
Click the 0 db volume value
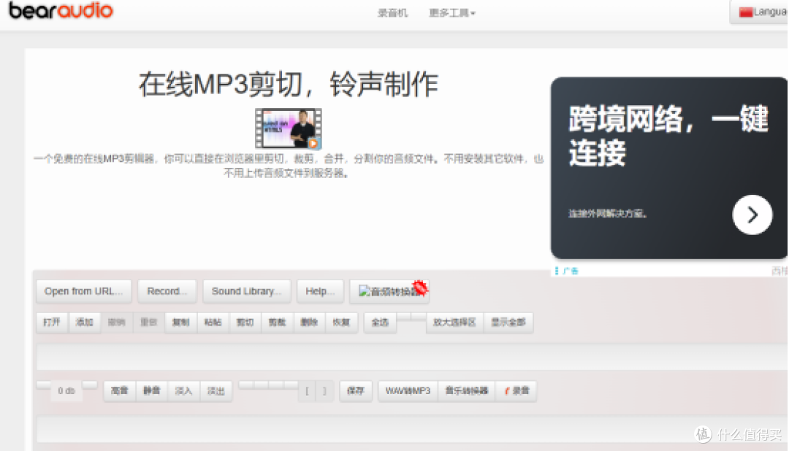coord(66,390)
